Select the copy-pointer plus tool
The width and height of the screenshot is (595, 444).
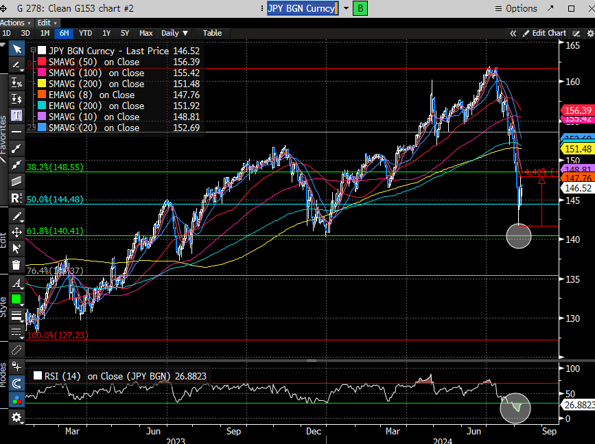16,248
